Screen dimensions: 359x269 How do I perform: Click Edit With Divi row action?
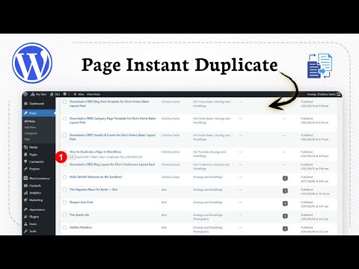pos(135,157)
